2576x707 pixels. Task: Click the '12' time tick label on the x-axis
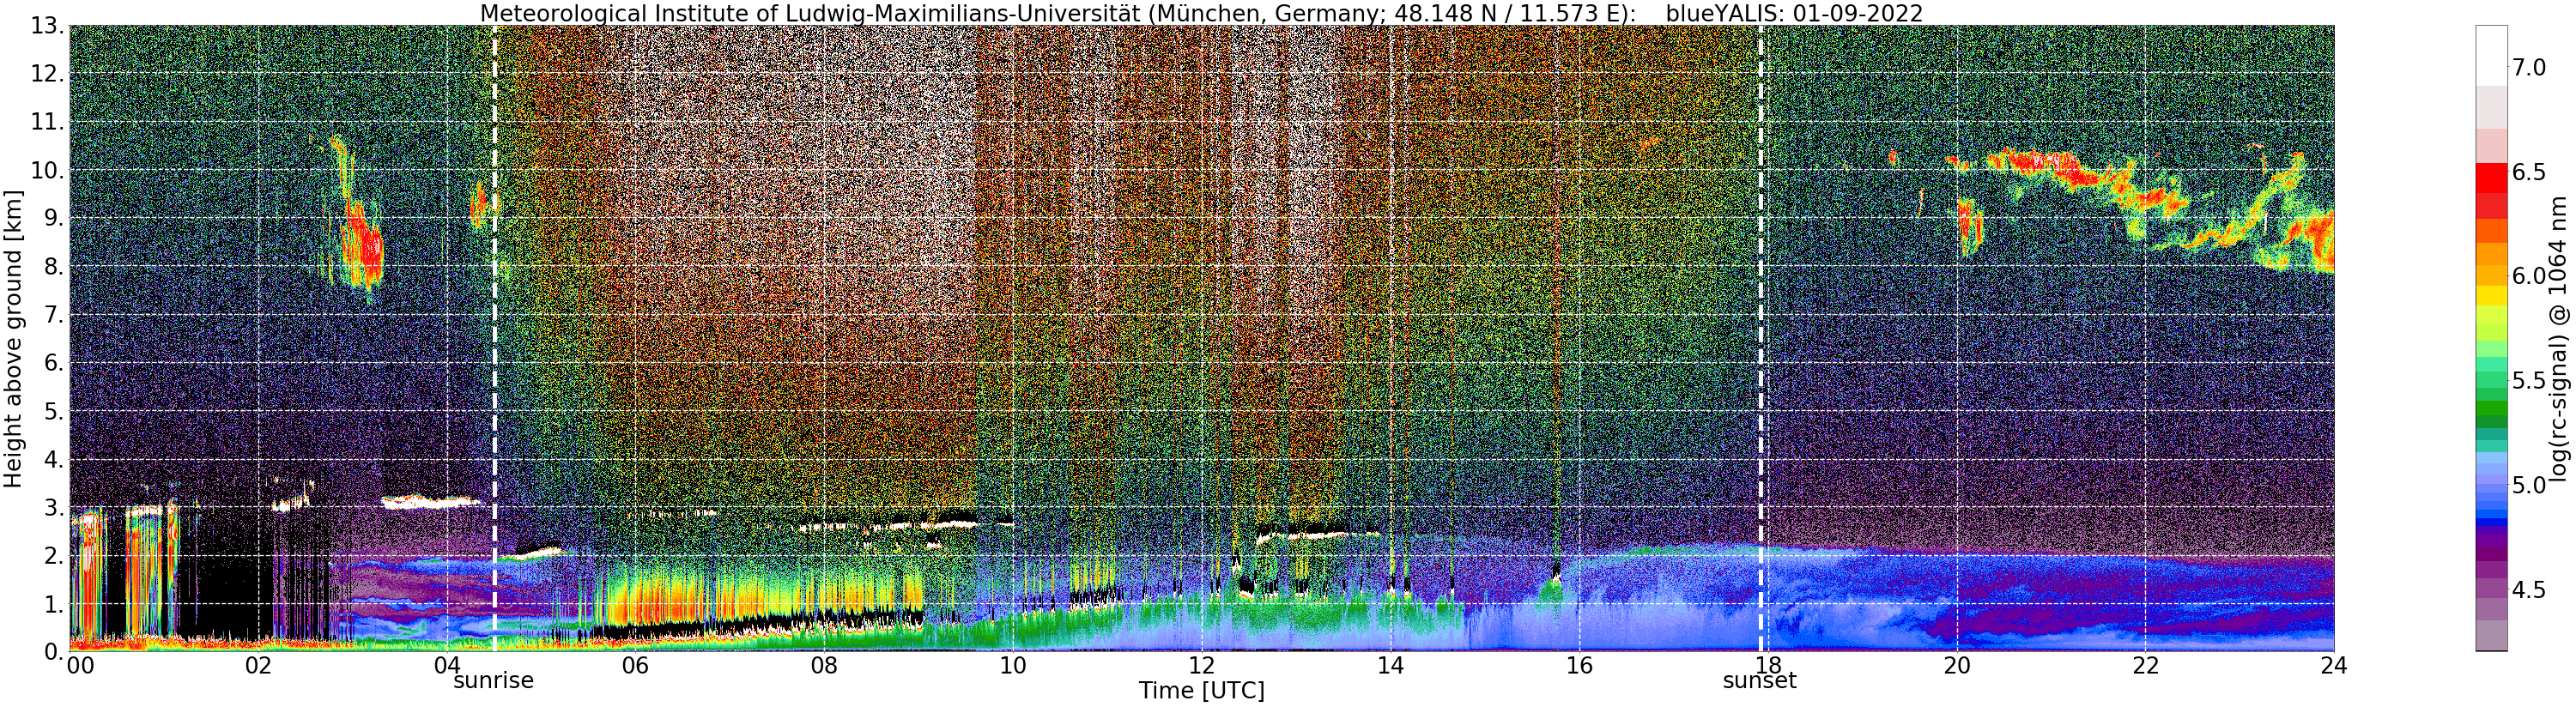click(x=1202, y=666)
